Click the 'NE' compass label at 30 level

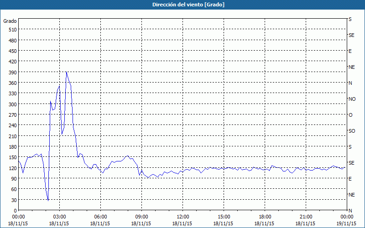(x=351, y=195)
